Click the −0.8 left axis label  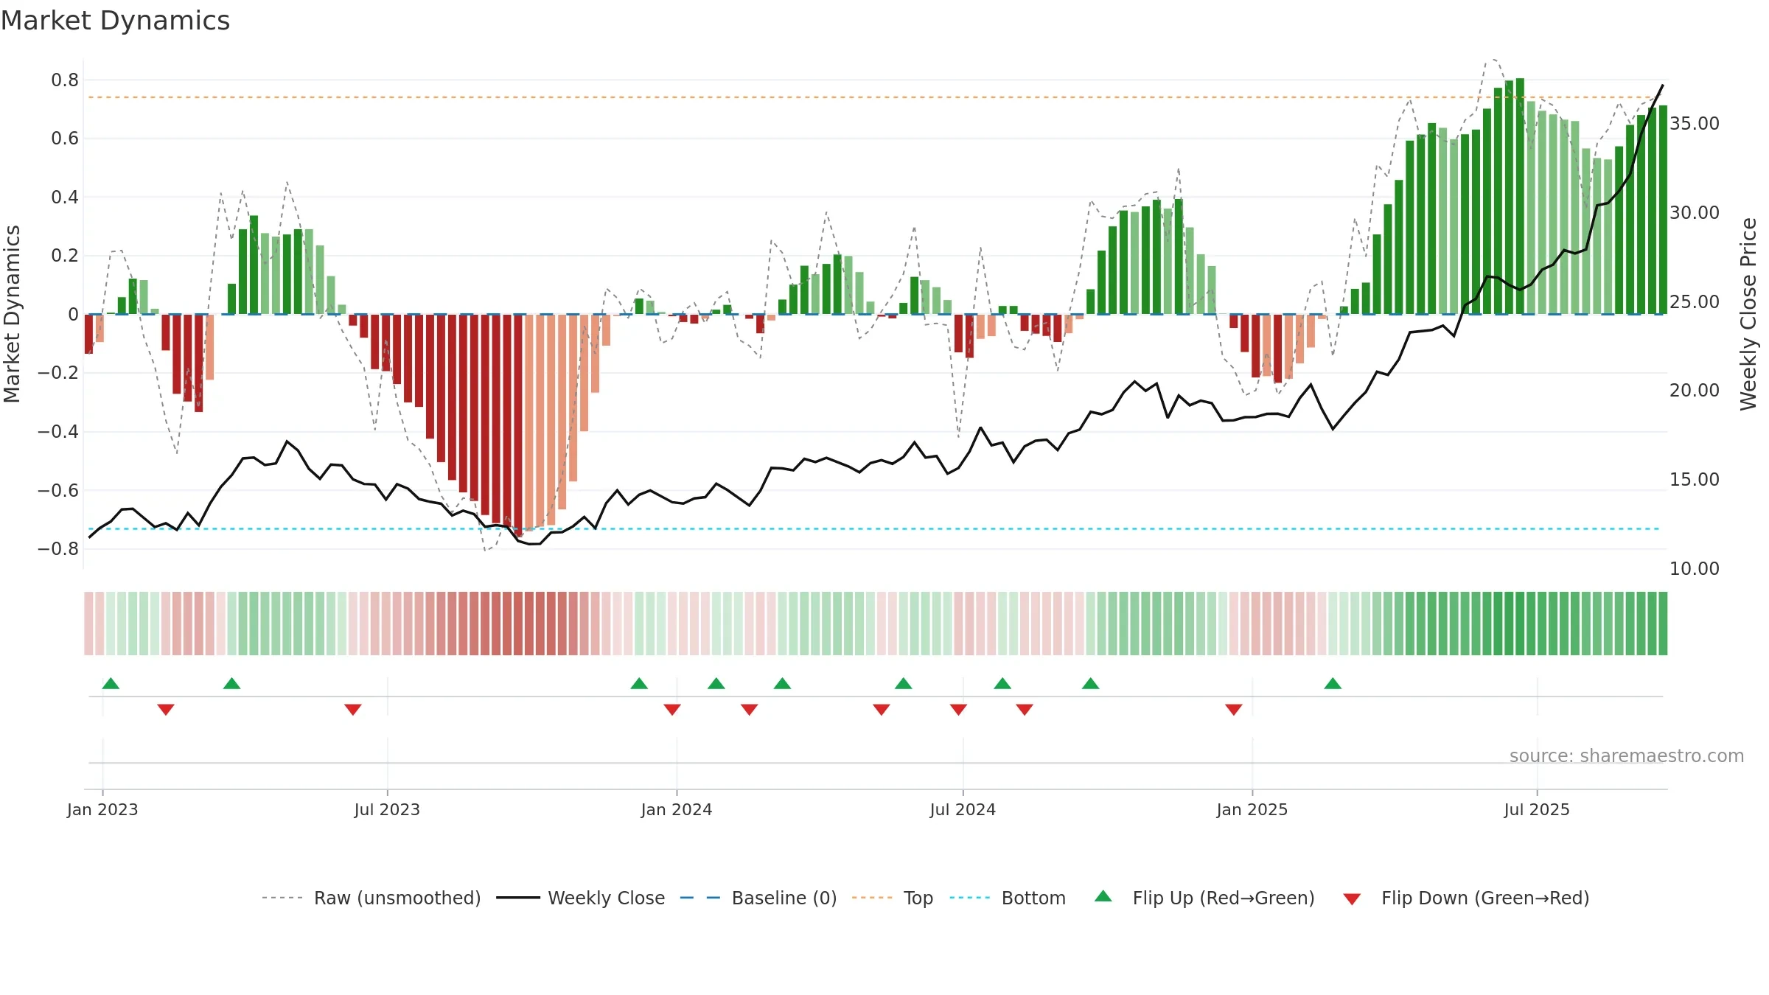tap(58, 548)
